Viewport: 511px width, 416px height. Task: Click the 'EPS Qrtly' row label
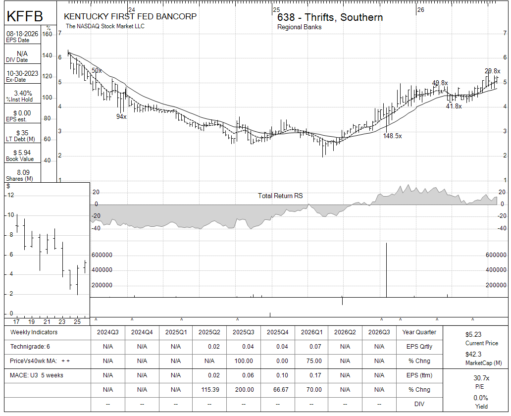point(419,347)
